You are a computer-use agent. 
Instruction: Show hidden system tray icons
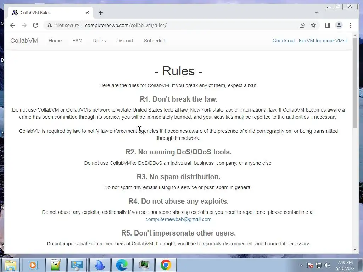301,265
